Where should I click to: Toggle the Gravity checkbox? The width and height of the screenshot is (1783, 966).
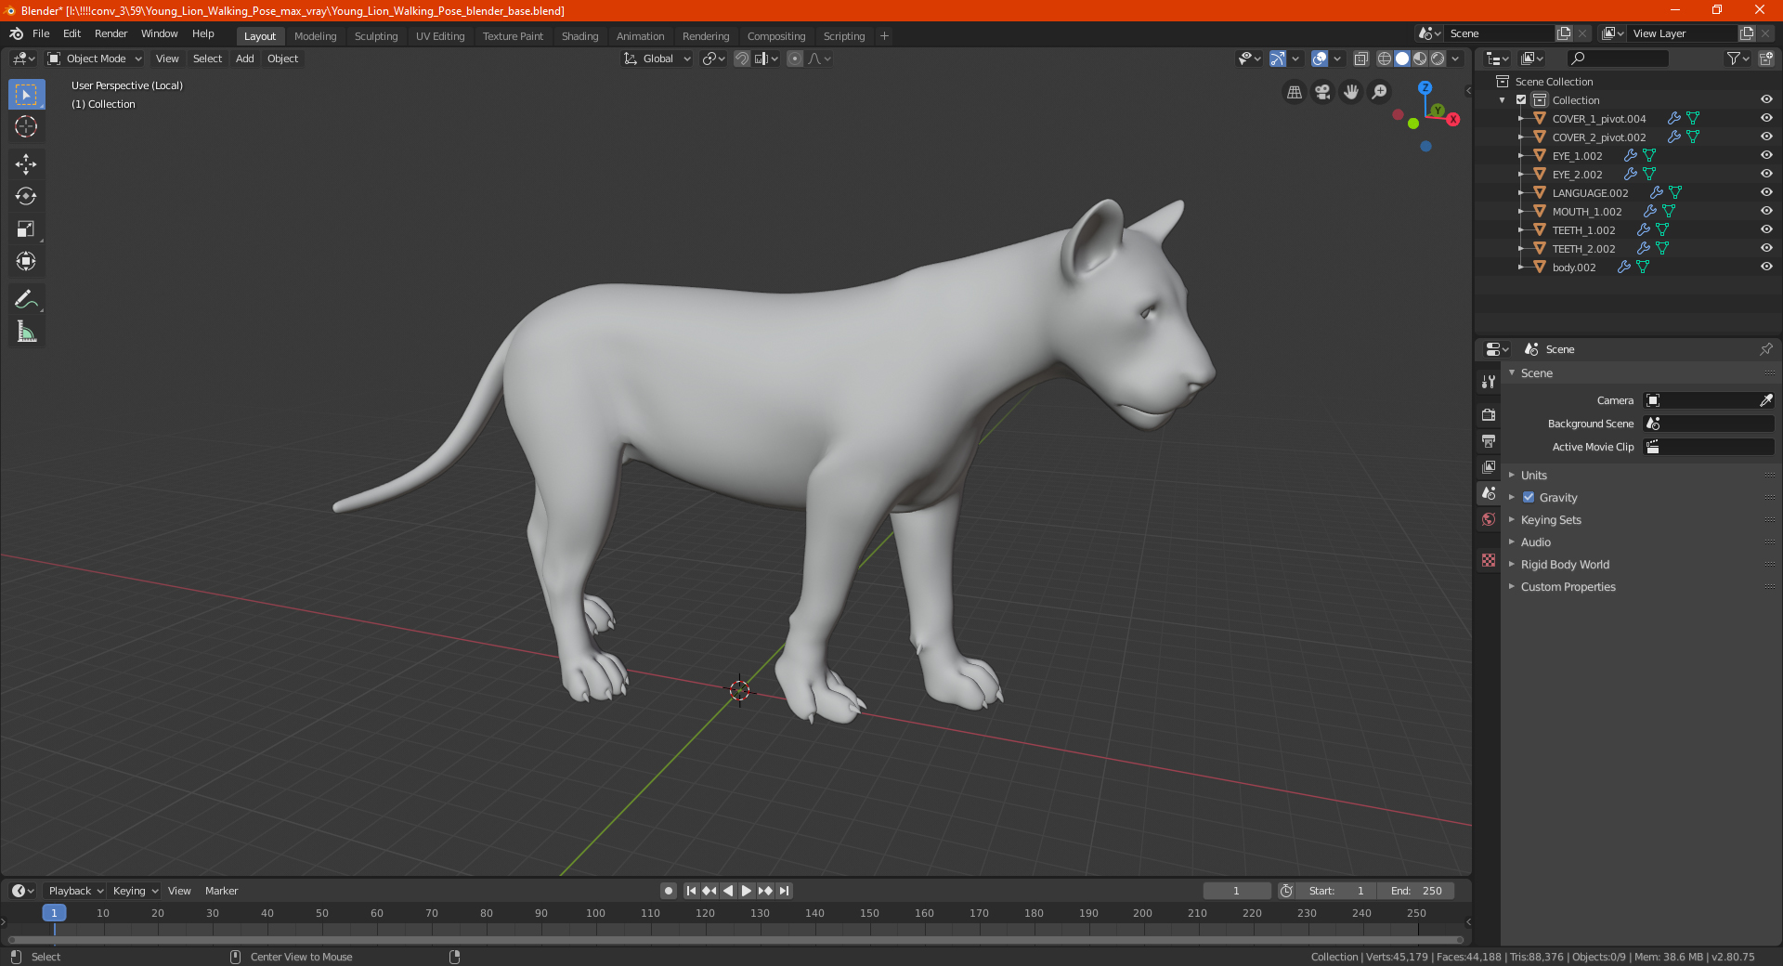(x=1529, y=497)
